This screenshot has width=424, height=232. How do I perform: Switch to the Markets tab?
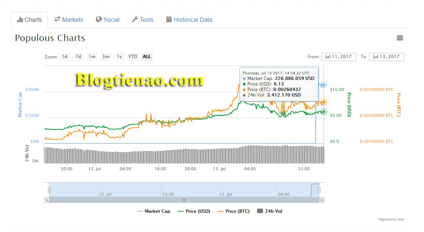[x=69, y=20]
